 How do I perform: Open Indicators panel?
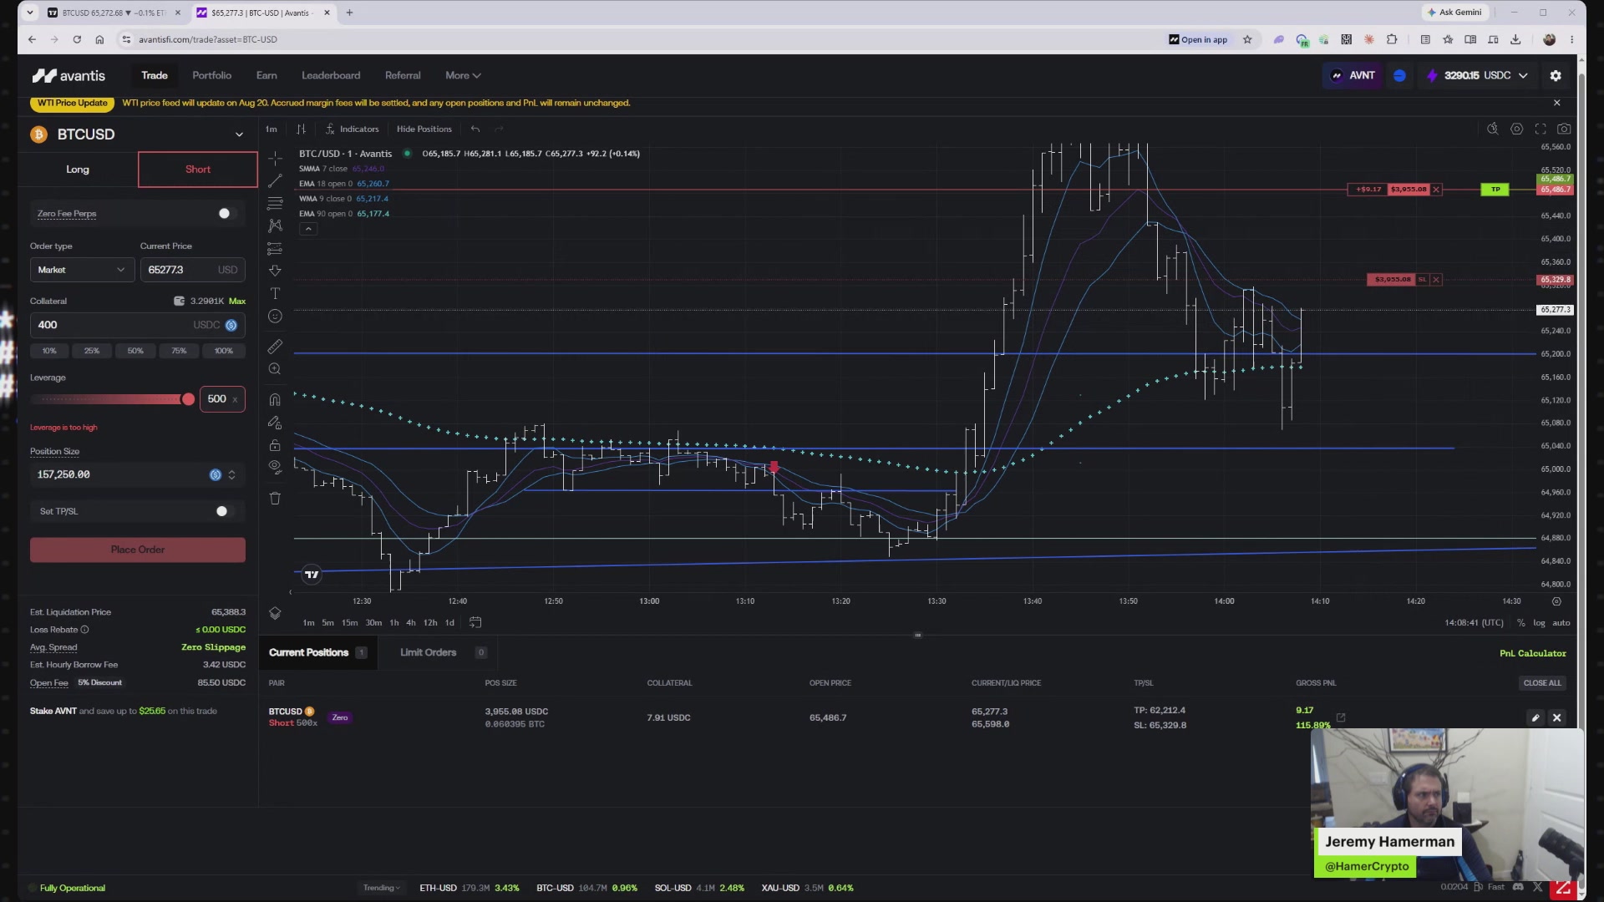coord(352,129)
